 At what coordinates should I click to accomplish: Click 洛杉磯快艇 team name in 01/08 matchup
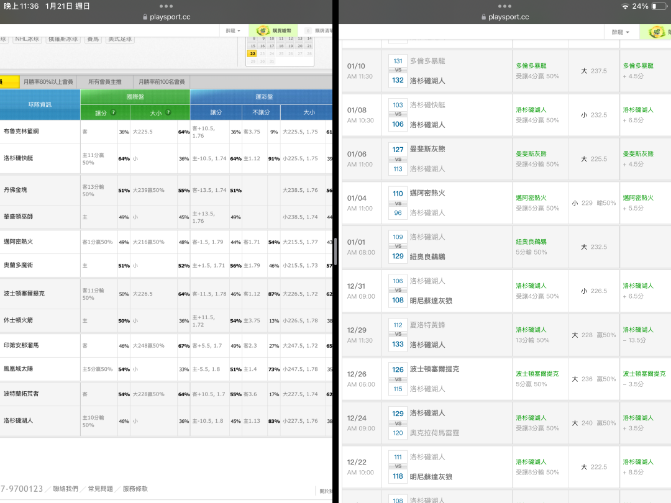[427, 105]
